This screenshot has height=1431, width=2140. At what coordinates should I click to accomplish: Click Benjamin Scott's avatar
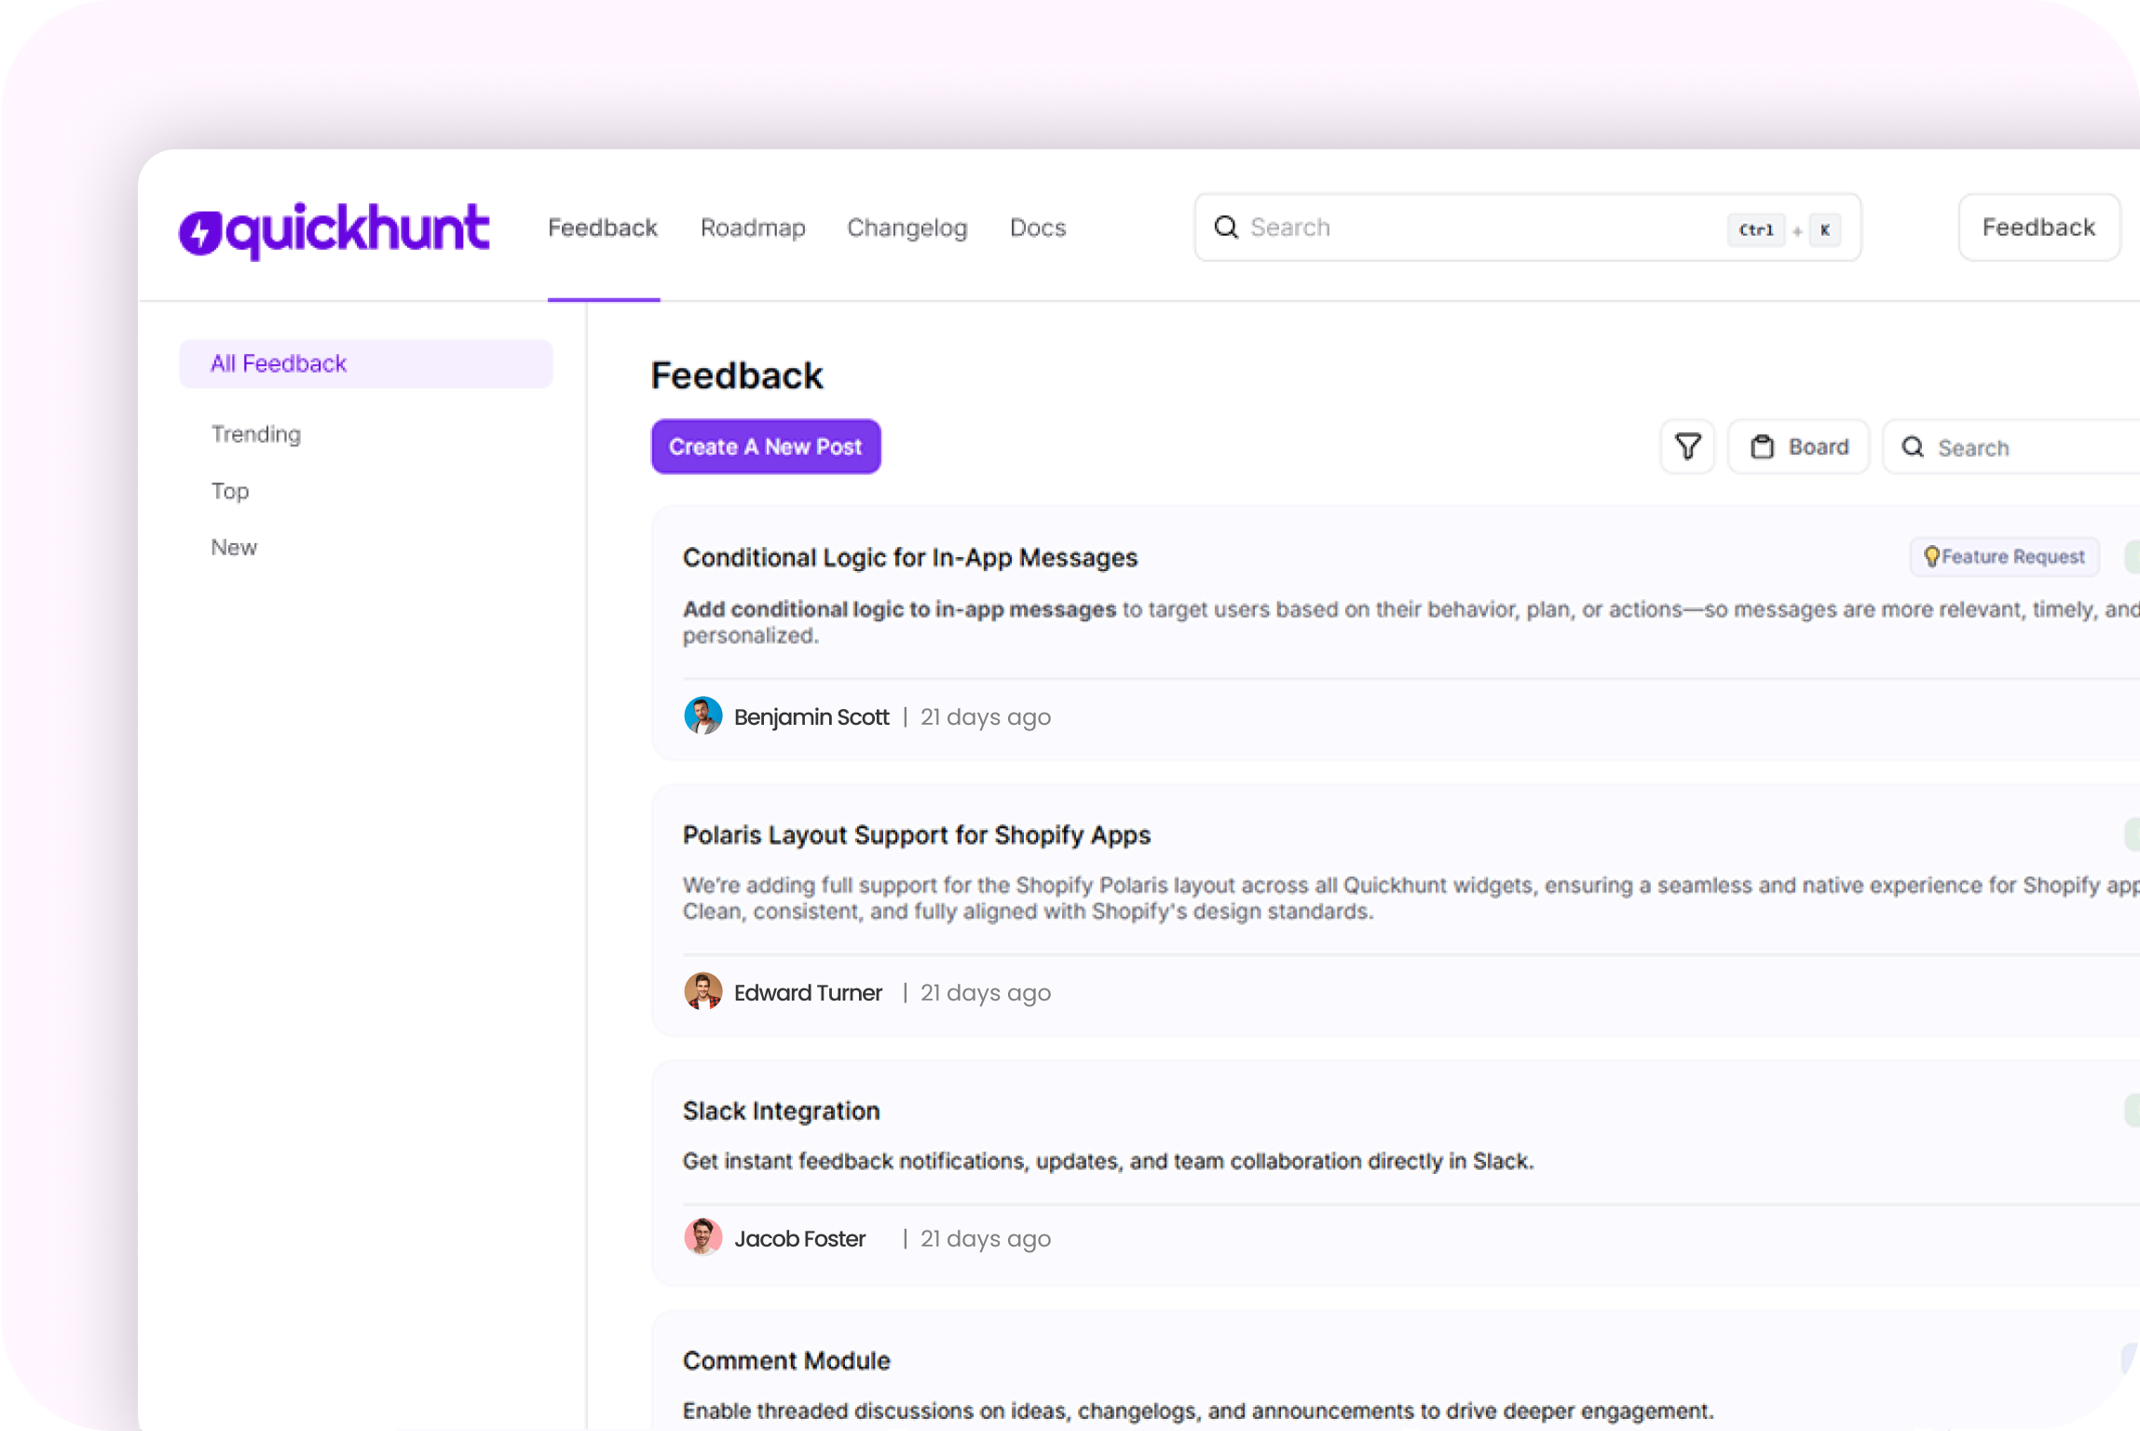pyautogui.click(x=702, y=716)
